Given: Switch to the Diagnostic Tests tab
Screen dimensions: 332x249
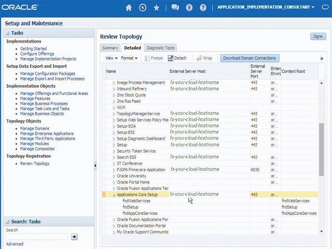Looking at the screenshot, I should click(x=160, y=48).
